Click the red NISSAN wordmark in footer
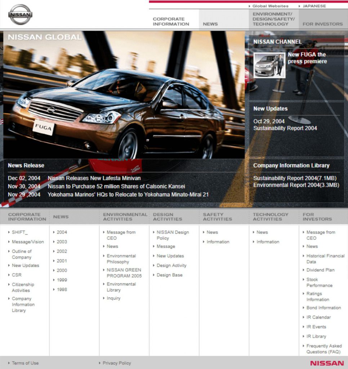The height and width of the screenshot is (369, 348). click(x=327, y=363)
